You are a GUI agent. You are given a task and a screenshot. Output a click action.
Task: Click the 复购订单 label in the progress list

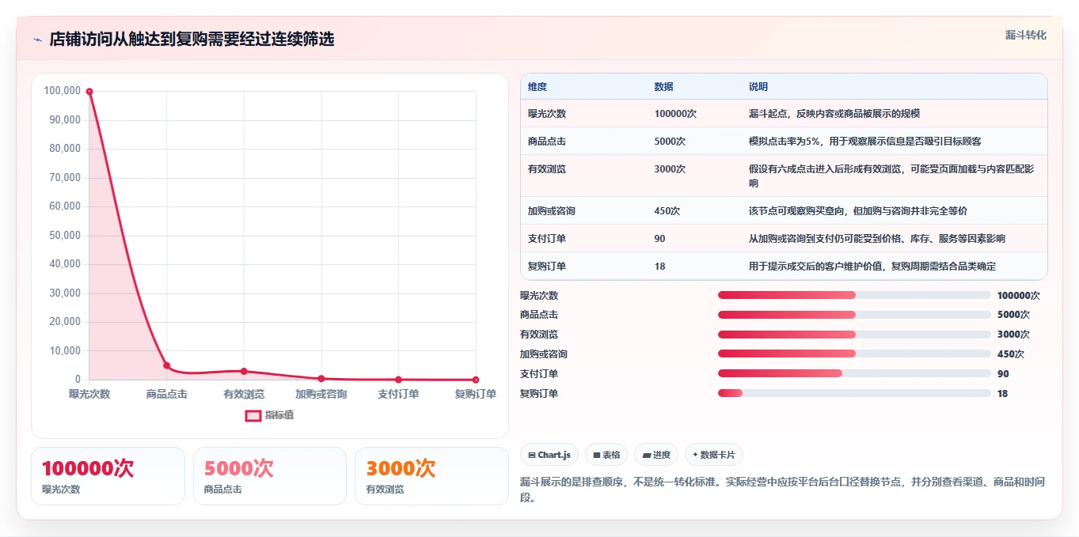pyautogui.click(x=539, y=393)
